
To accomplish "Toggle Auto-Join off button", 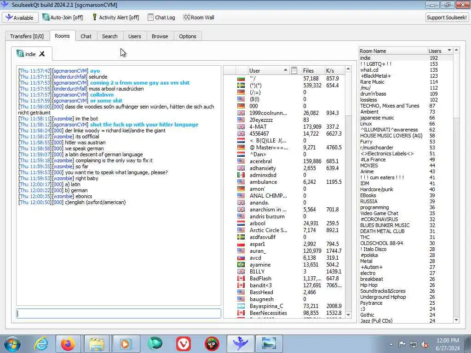I will coord(63,17).
